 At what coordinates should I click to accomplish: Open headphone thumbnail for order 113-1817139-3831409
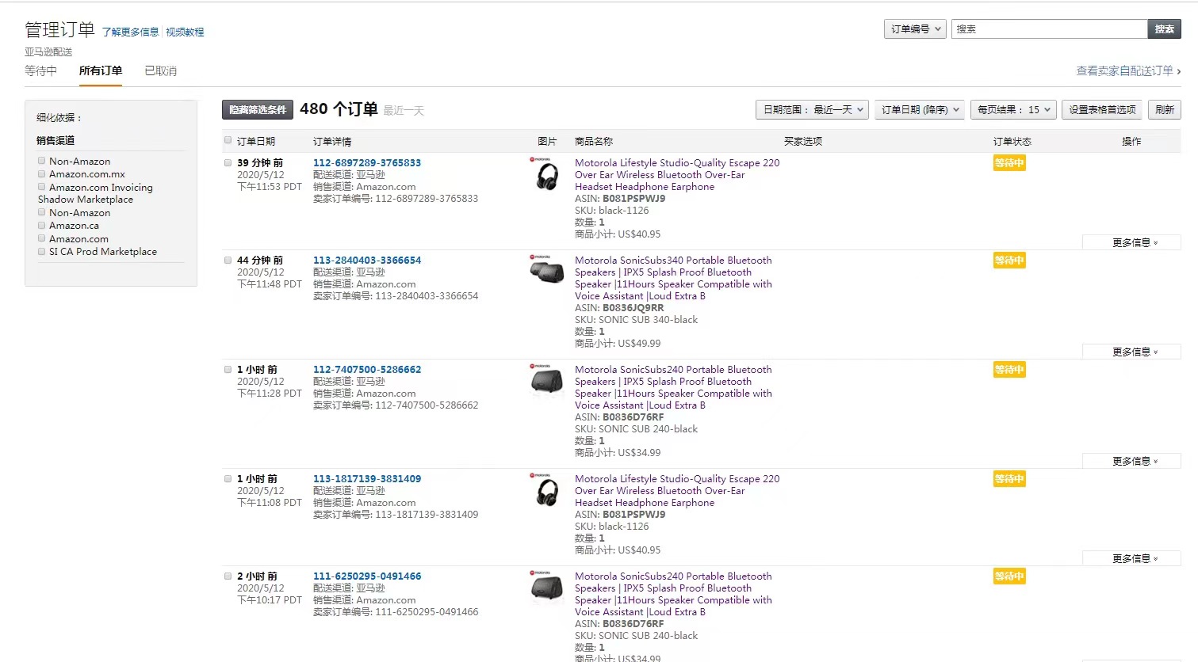546,490
